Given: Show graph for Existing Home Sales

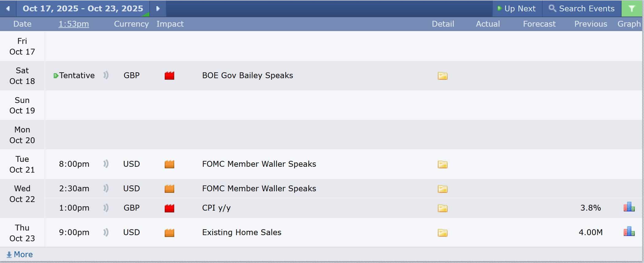Looking at the screenshot, I should tap(629, 232).
